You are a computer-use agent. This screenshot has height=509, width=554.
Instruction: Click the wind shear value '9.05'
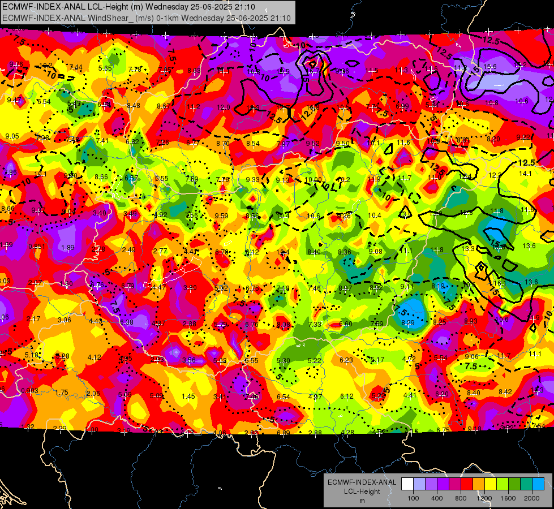[12, 136]
